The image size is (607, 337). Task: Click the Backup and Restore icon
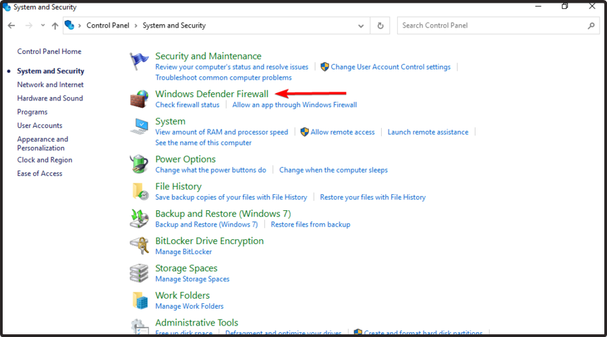click(x=139, y=218)
